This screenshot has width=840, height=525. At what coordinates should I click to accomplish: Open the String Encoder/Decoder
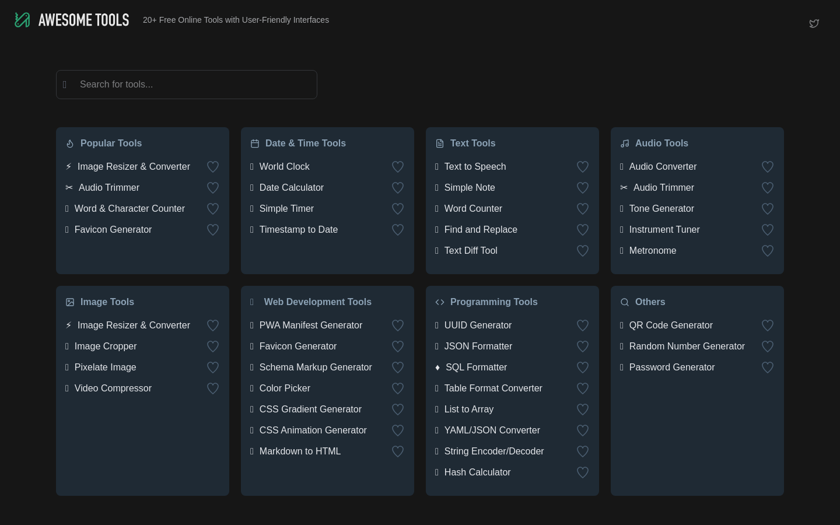494,452
